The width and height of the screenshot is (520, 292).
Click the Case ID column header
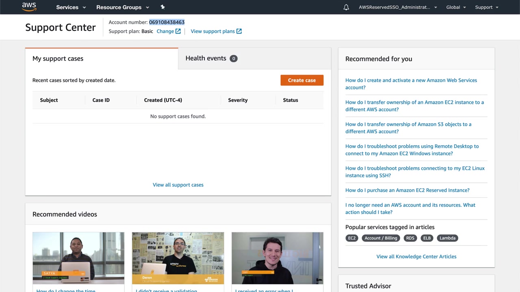(101, 100)
